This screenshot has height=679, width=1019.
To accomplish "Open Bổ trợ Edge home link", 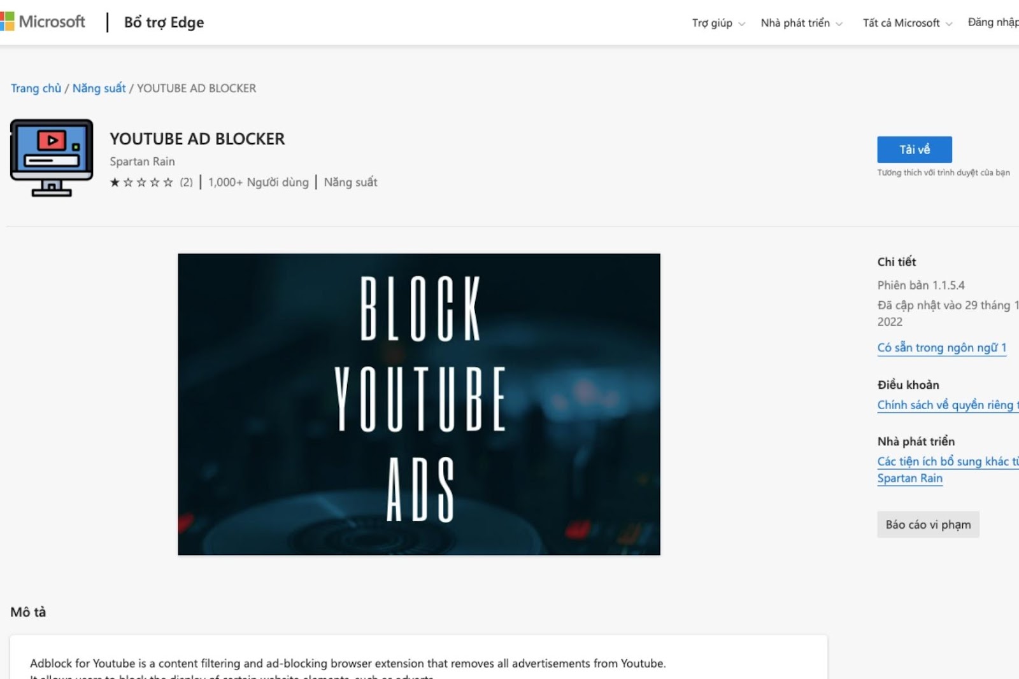I will pos(164,22).
